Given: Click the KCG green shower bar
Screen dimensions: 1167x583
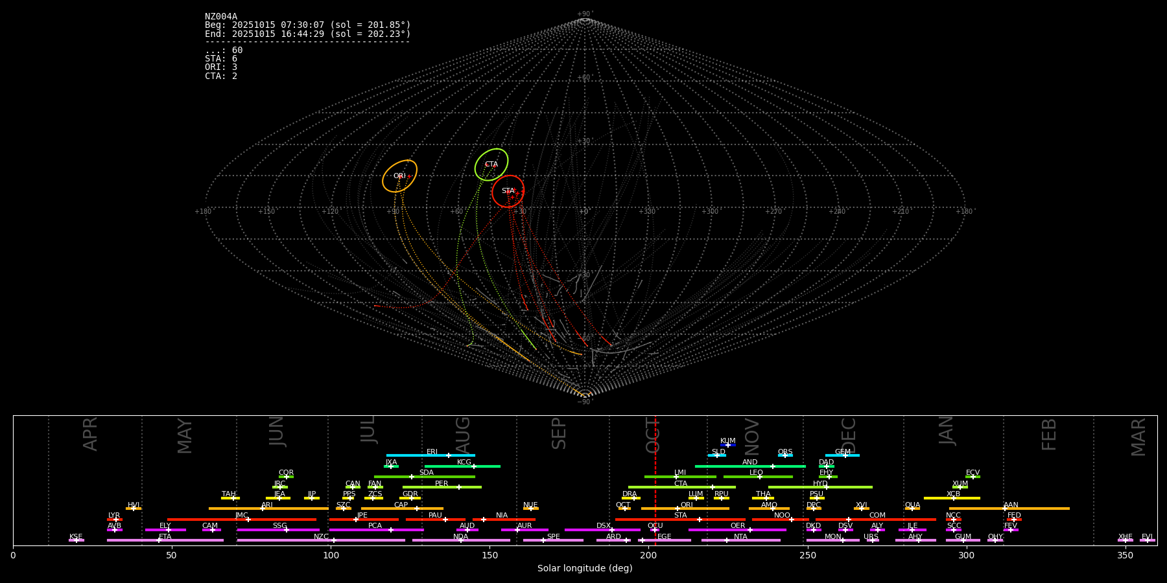Looking at the screenshot, I should [462, 466].
